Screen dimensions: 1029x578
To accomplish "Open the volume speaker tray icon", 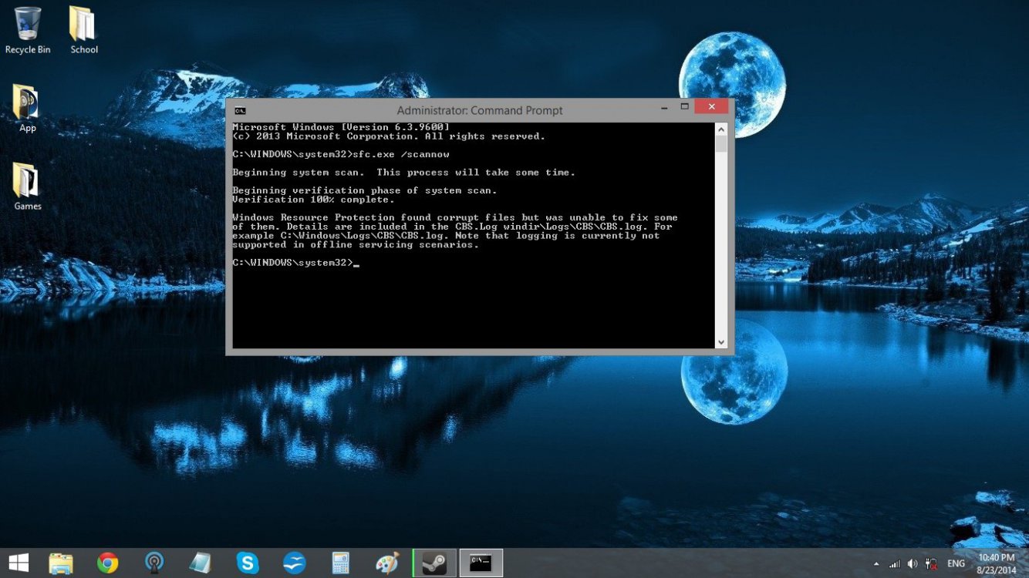I will click(x=913, y=564).
